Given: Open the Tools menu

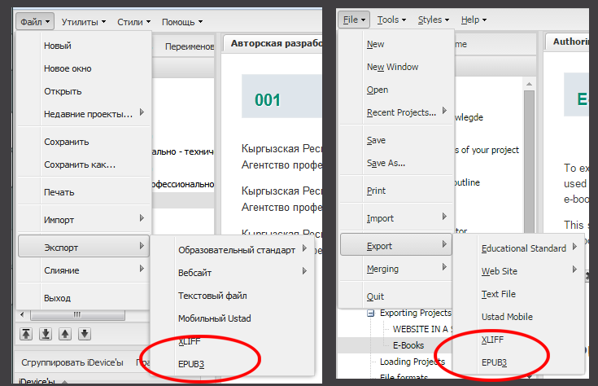Looking at the screenshot, I should point(391,20).
